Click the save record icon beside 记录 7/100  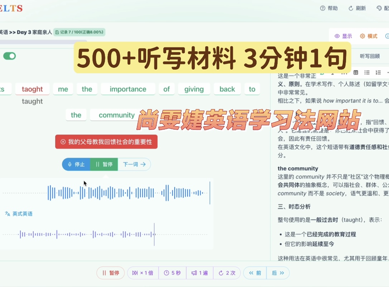[x=57, y=32]
